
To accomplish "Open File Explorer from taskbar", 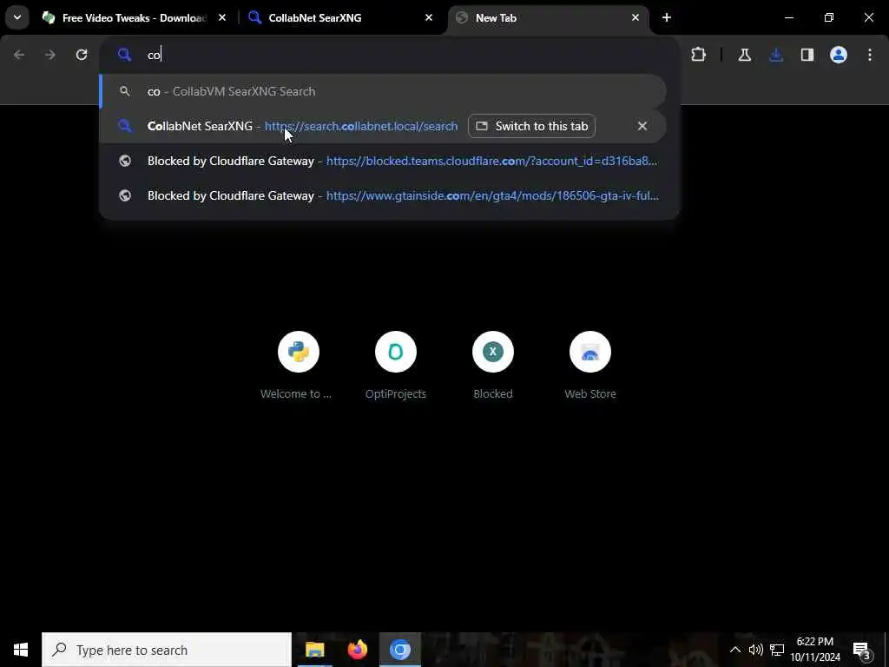I will (x=314, y=650).
